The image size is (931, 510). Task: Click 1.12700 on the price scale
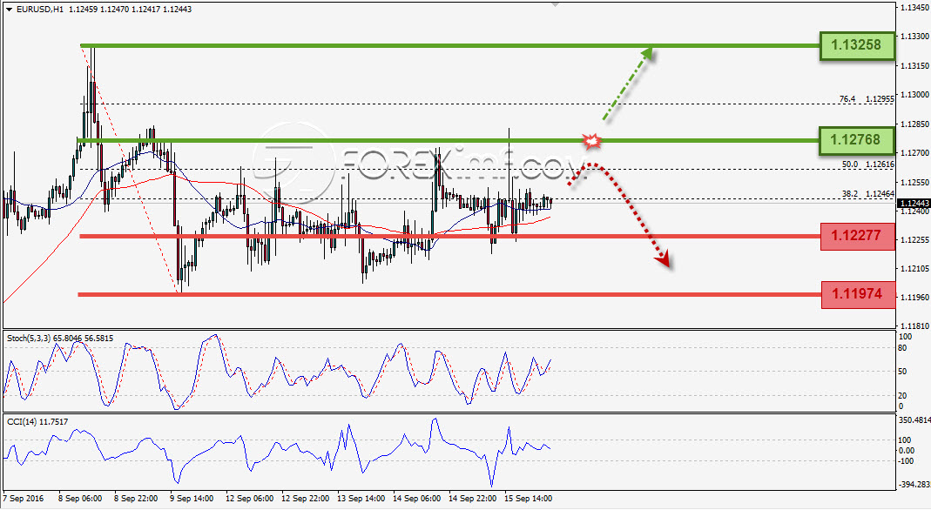point(914,153)
